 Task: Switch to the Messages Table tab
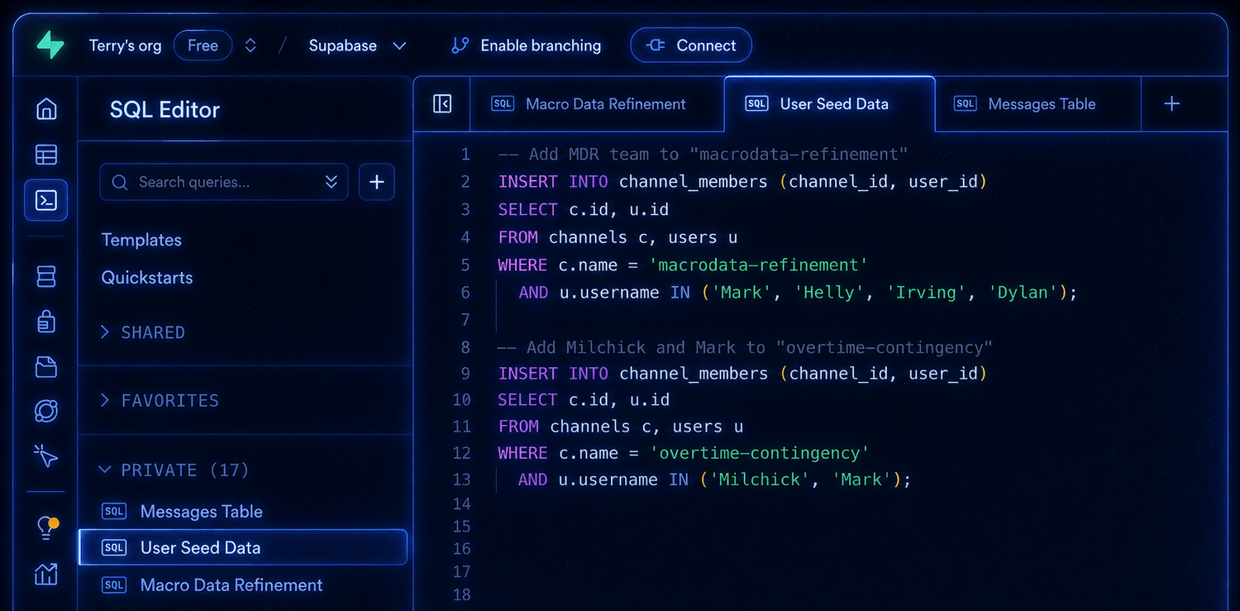(1037, 103)
